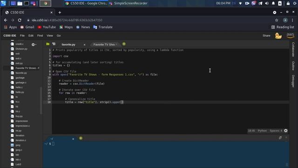Click the browser back arrow
This screenshot has width=298, height=168.
pyautogui.click(x=6, y=20)
